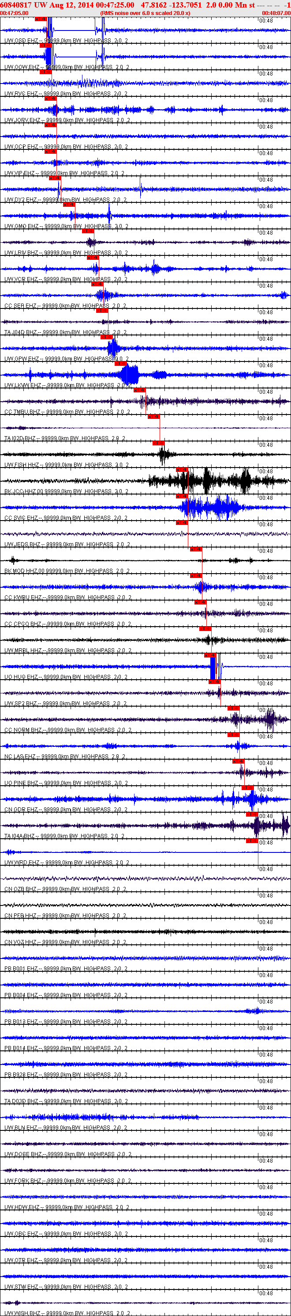
Task: Select the red pick marker on CN GDR trace
Action: (x=247, y=788)
